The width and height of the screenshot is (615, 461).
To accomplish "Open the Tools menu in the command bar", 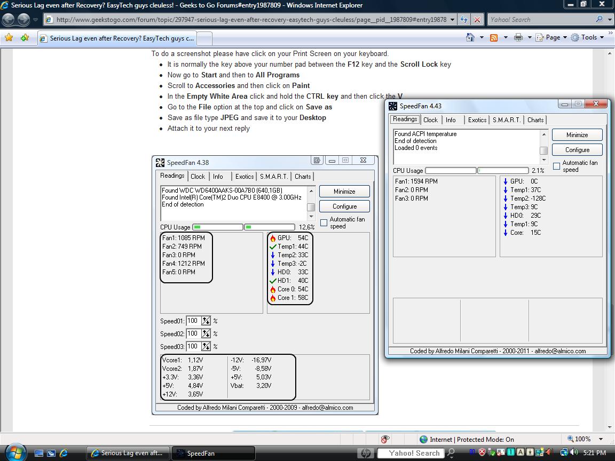I will tap(587, 37).
